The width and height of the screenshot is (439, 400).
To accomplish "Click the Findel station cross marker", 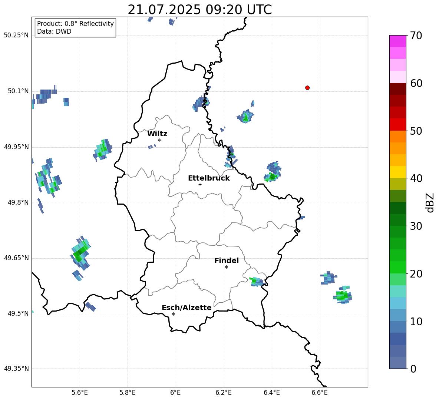I will pyautogui.click(x=227, y=267).
